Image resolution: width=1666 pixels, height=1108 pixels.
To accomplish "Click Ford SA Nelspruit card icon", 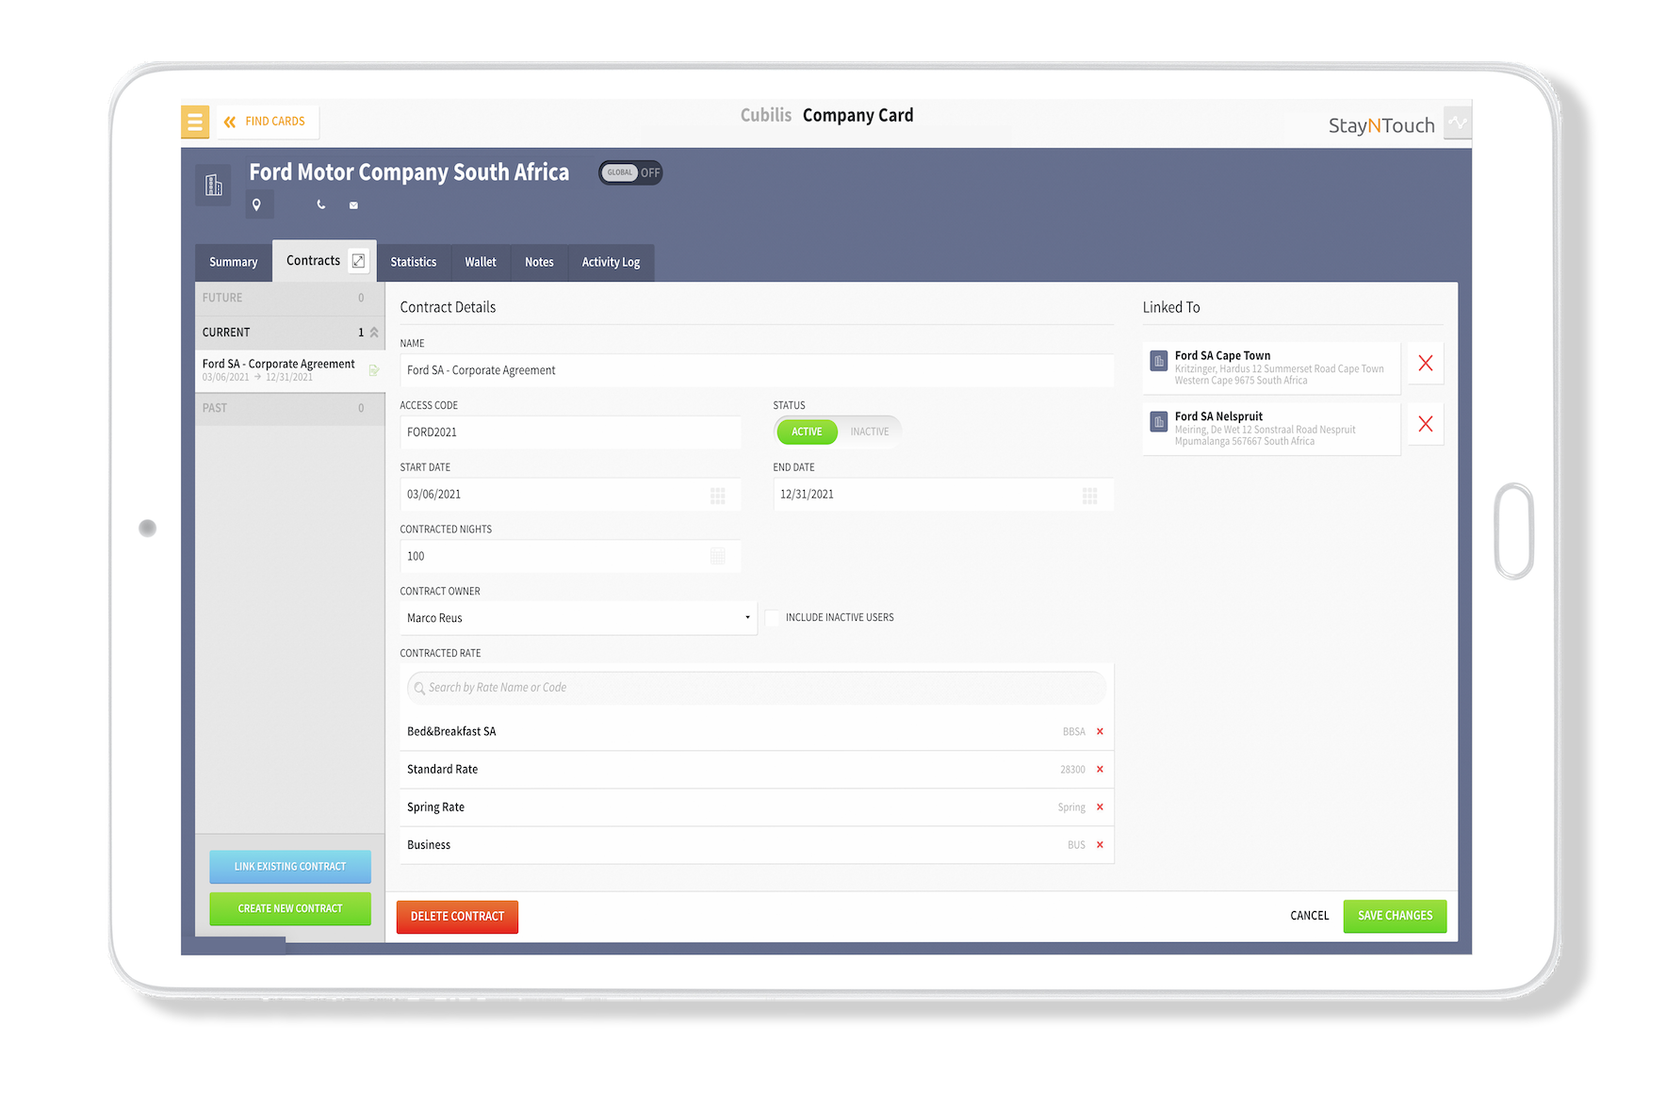I will (x=1159, y=421).
